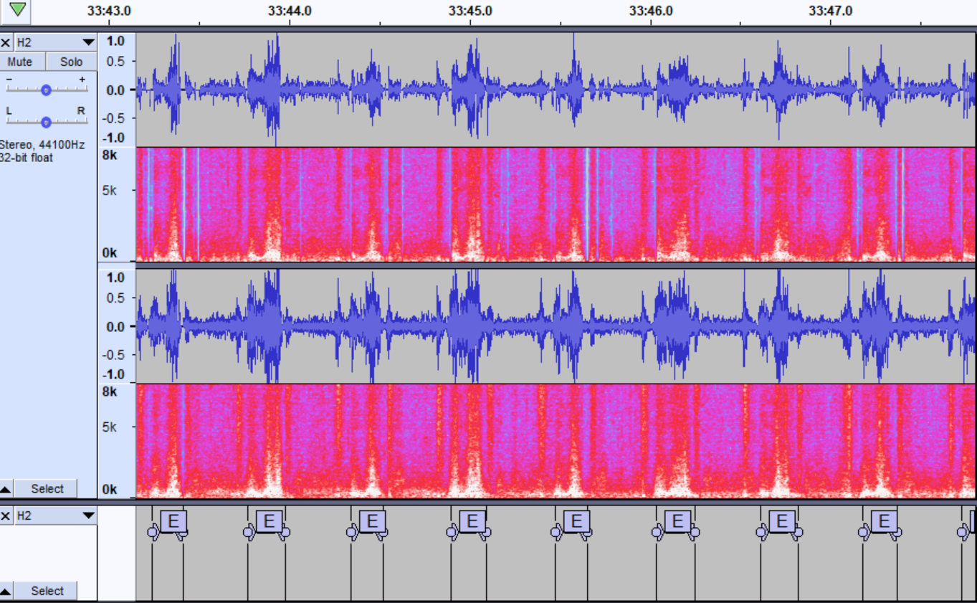Select the third E label

pos(372,521)
